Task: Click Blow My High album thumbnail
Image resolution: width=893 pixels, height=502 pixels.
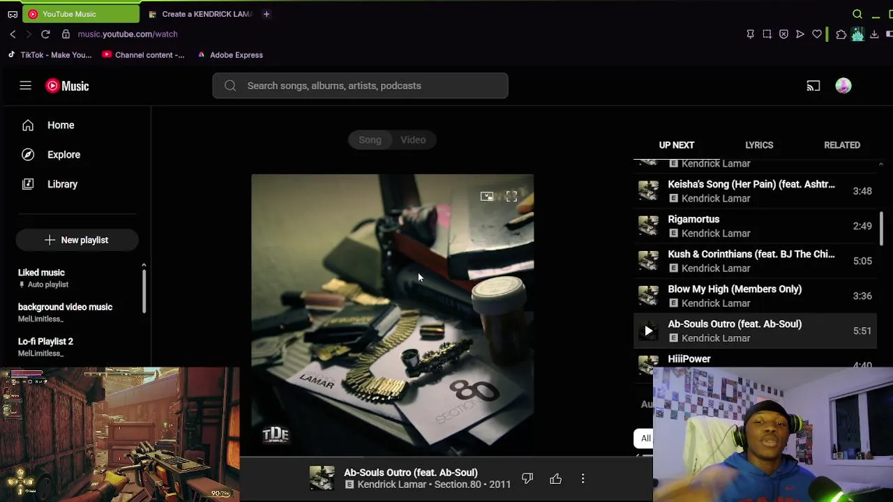Action: click(x=648, y=296)
